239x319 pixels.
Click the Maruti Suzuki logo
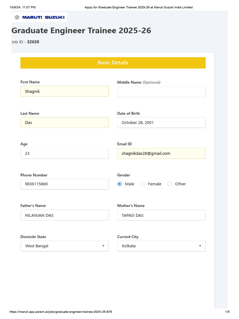tap(39, 17)
